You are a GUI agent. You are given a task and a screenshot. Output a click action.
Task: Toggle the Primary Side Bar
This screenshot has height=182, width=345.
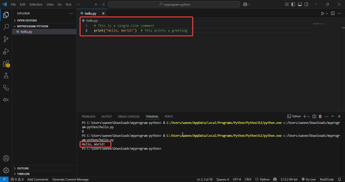(293, 4)
